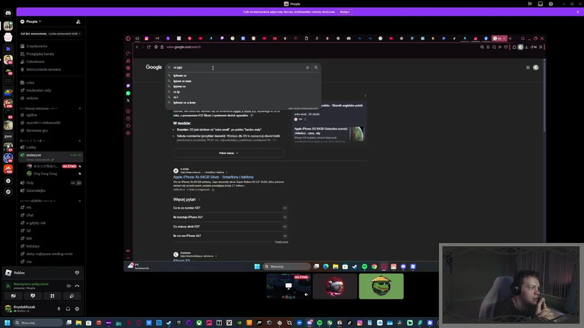Viewport: 584px width, 328px height.
Task: Click into the Google search input field
Action: [x=237, y=67]
